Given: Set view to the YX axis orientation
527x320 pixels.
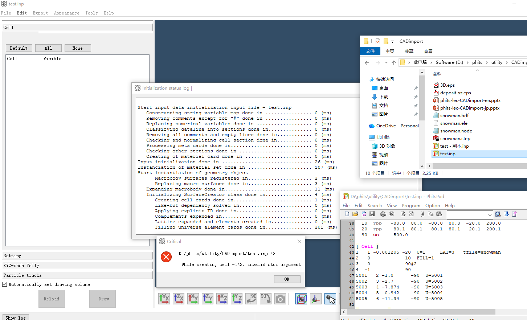Looking at the screenshot, I should click(164, 299).
